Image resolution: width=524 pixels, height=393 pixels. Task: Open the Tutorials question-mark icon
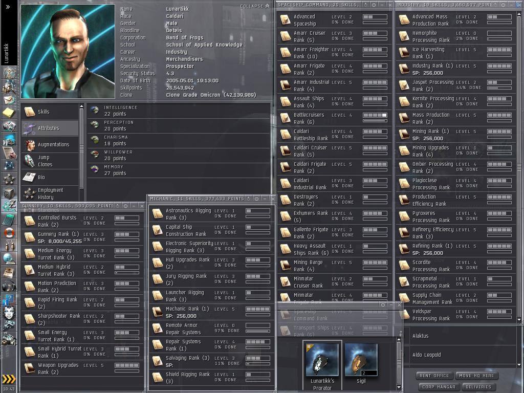point(9,299)
